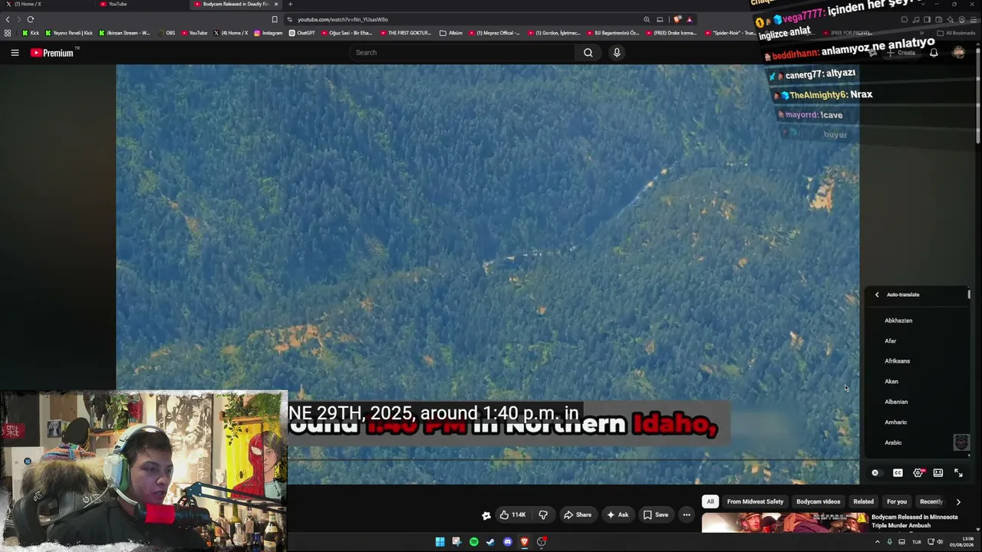Share the video
This screenshot has height=552, width=982.
click(x=577, y=514)
